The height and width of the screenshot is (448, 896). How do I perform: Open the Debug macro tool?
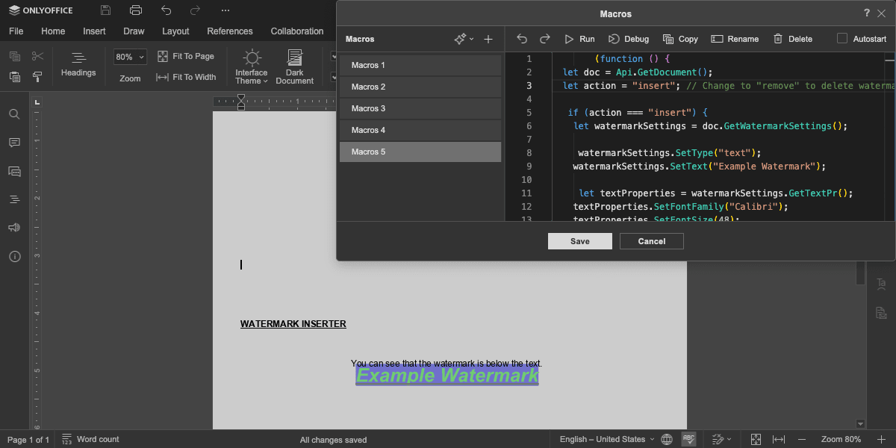tap(628, 39)
